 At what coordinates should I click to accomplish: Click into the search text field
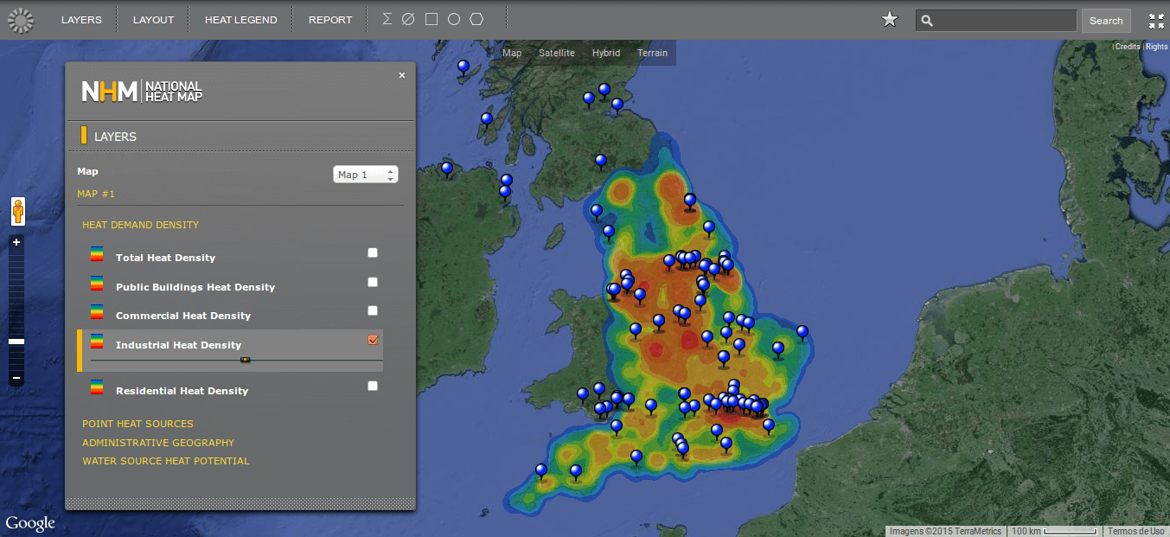pyautogui.click(x=1003, y=21)
